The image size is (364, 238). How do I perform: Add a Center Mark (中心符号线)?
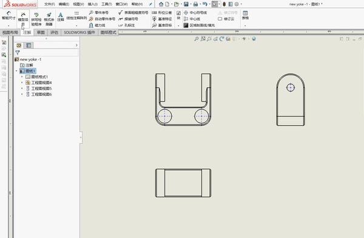point(195,13)
